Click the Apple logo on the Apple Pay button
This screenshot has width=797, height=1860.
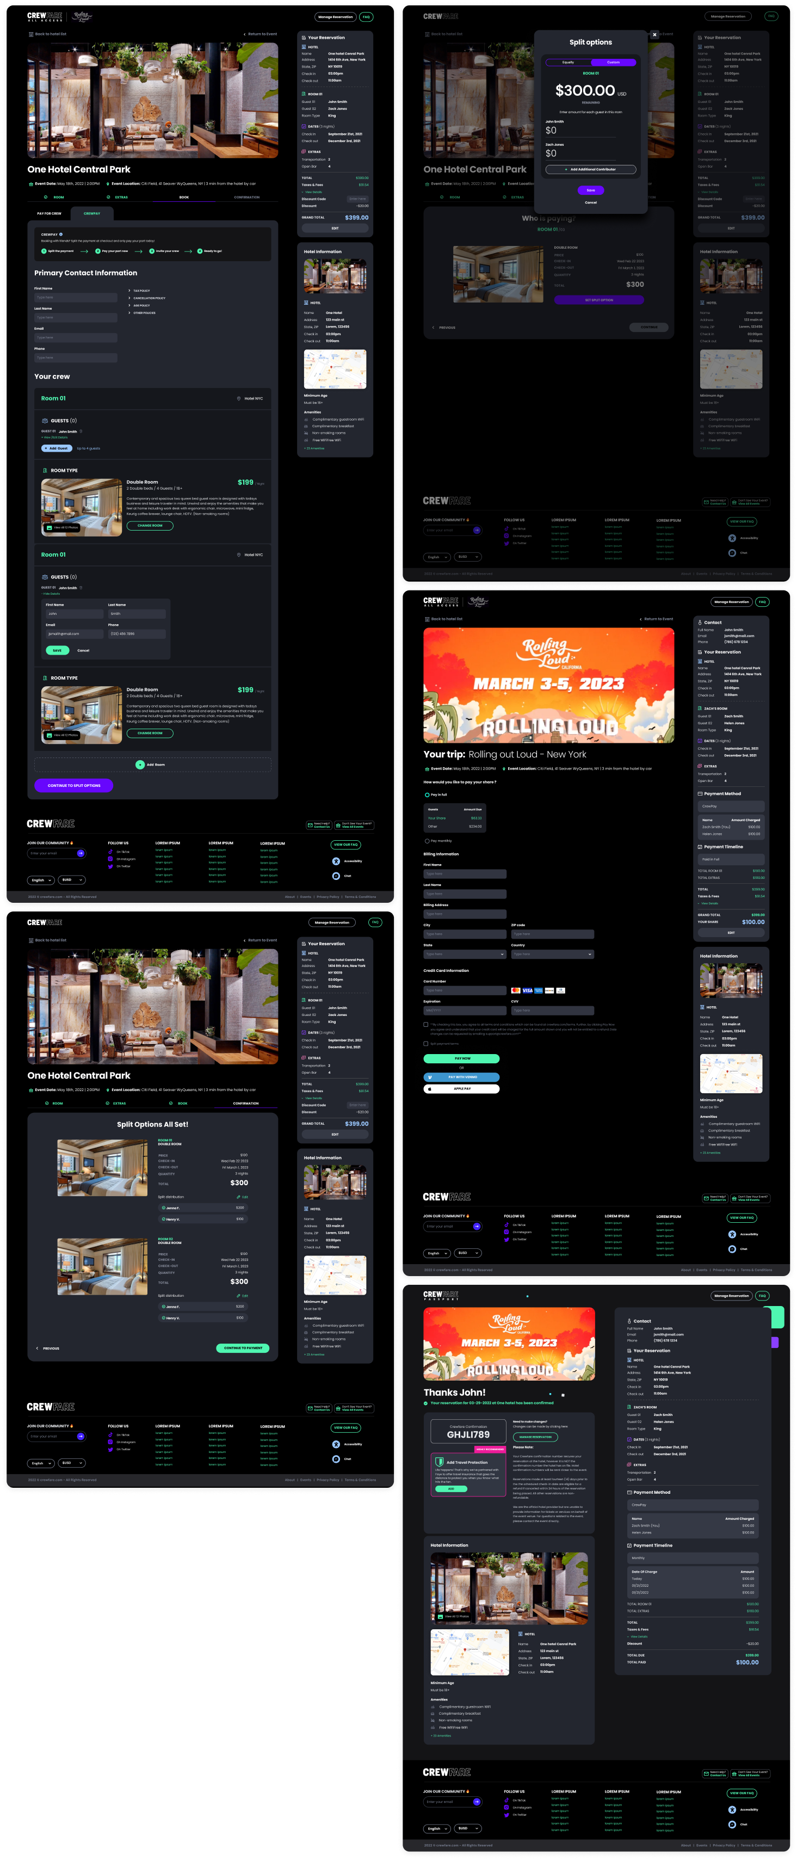coord(430,1088)
